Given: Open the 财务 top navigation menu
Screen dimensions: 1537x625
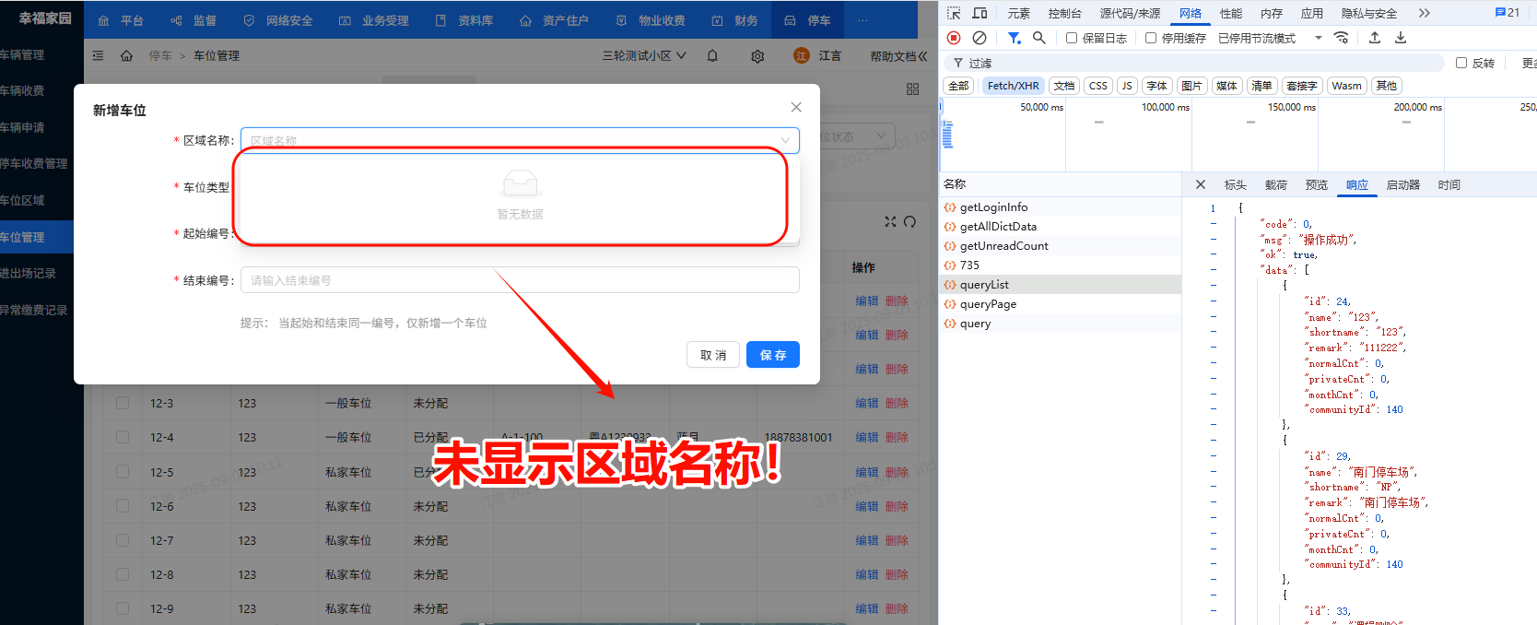Looking at the screenshot, I should 736,20.
